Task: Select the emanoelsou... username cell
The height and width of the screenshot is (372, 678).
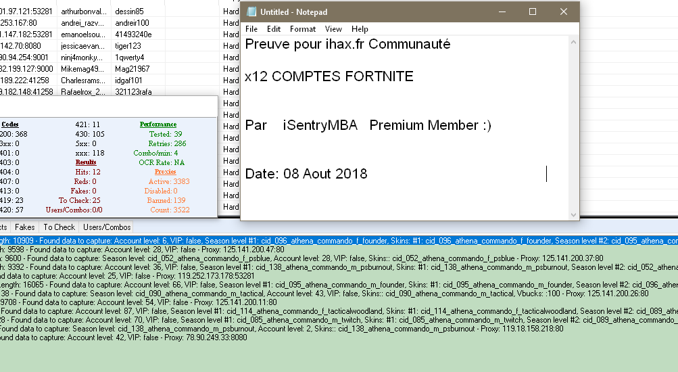Action: [x=83, y=34]
